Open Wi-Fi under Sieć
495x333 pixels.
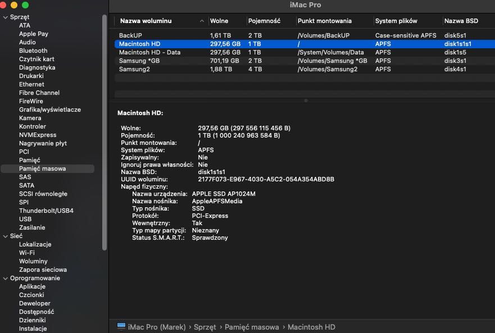[27, 253]
